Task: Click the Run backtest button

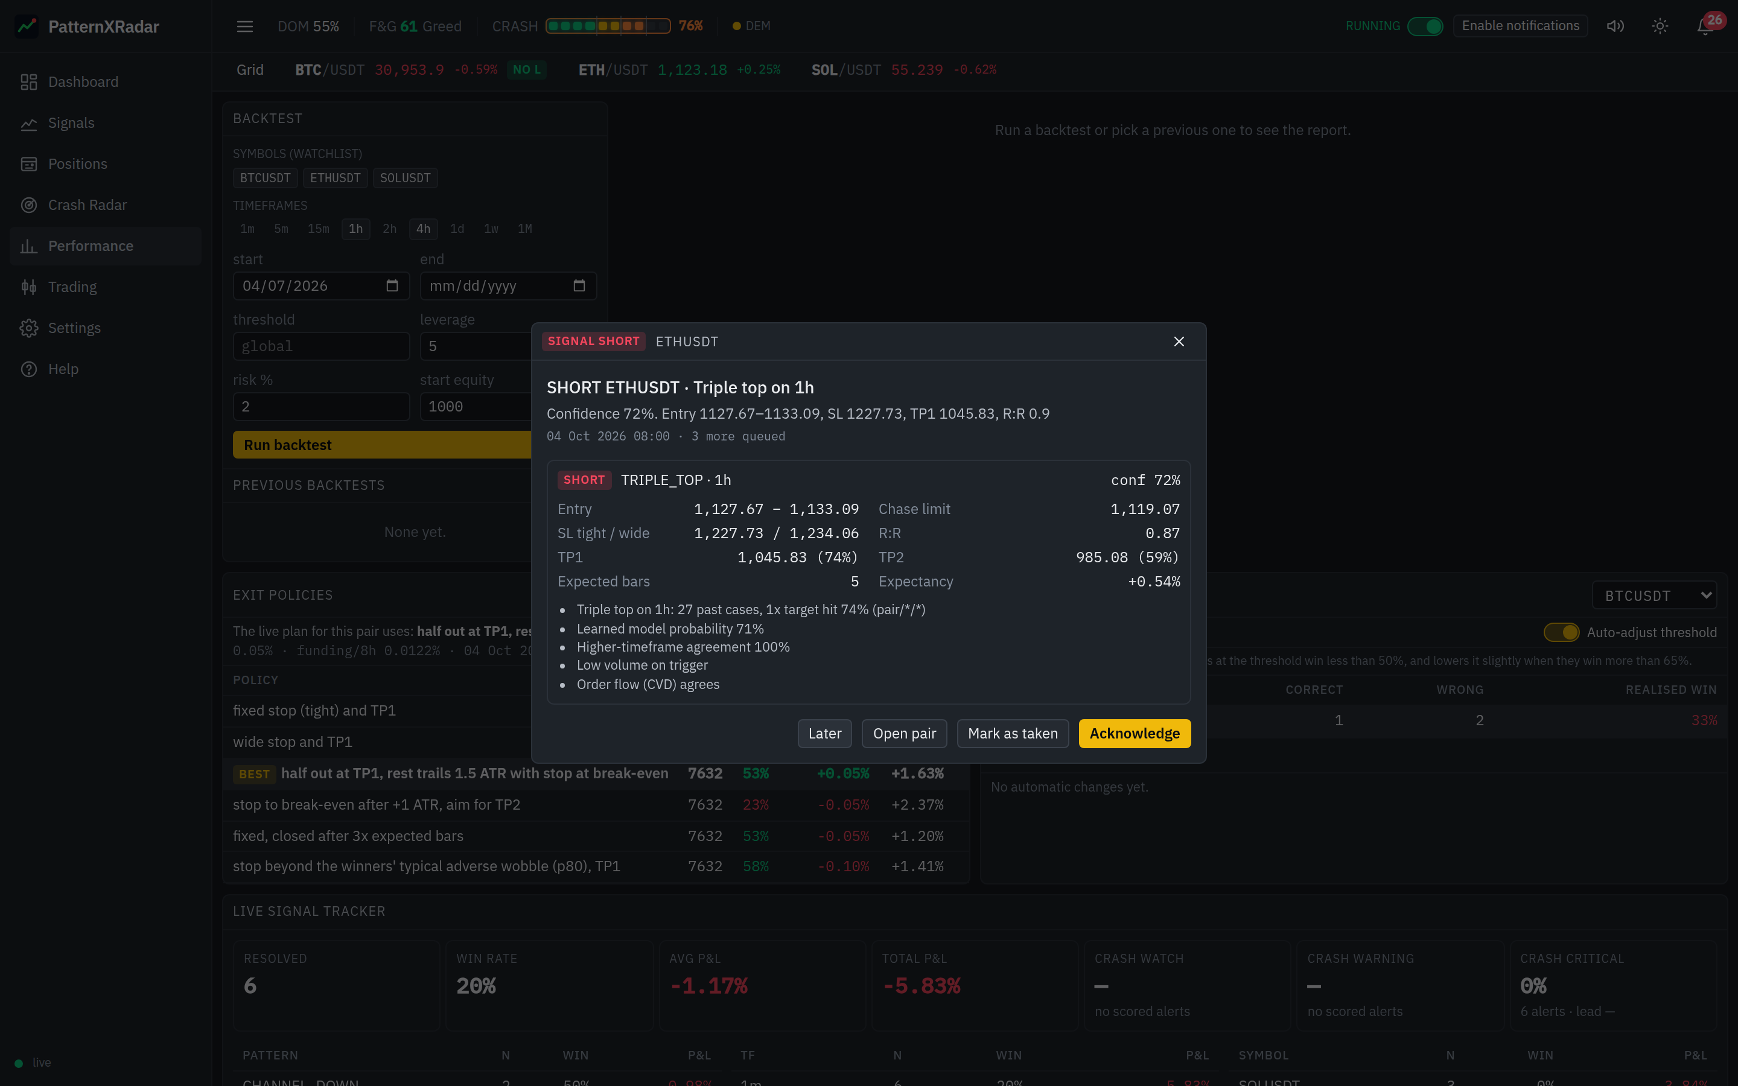Action: point(382,445)
